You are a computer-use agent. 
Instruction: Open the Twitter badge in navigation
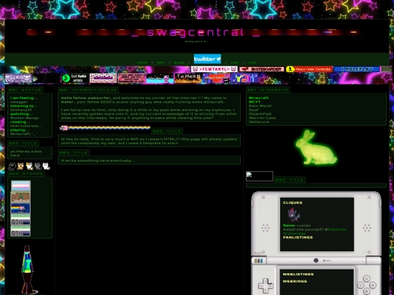click(207, 59)
